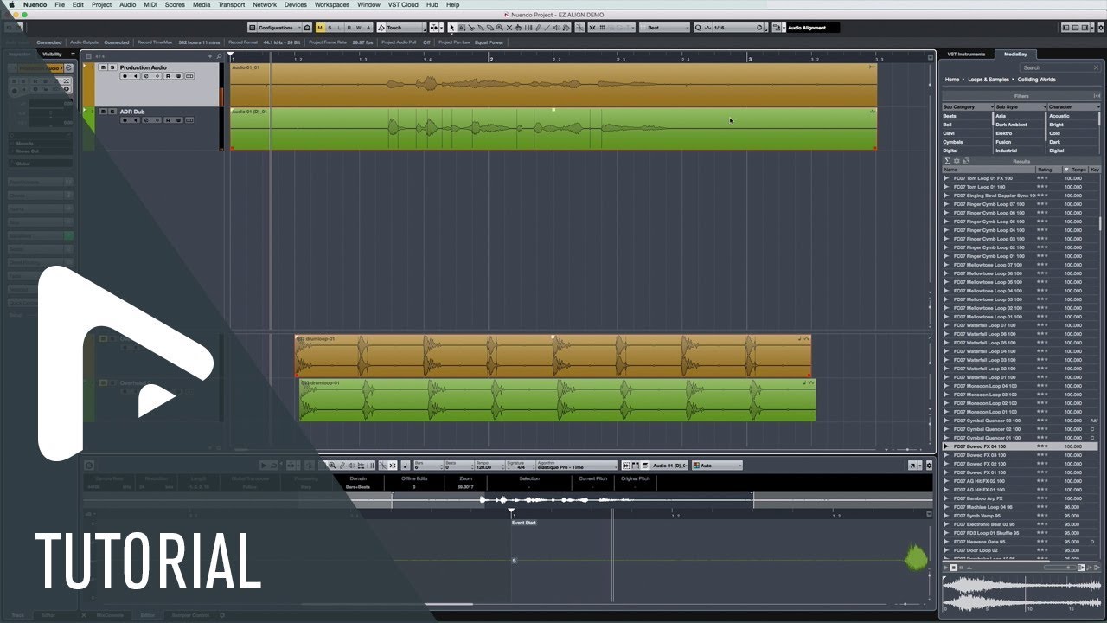Open the Sub Style filter dropdown

pyautogui.click(x=1020, y=106)
